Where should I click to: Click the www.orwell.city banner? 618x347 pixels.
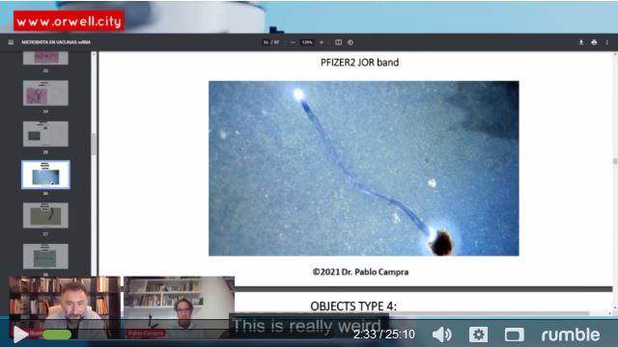coord(69,21)
